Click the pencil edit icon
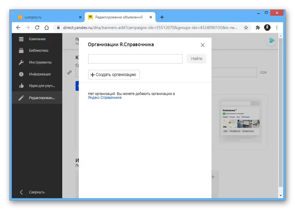 (x=21, y=98)
